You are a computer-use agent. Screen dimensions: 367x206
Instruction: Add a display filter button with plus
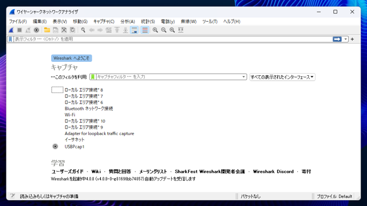click(352, 39)
